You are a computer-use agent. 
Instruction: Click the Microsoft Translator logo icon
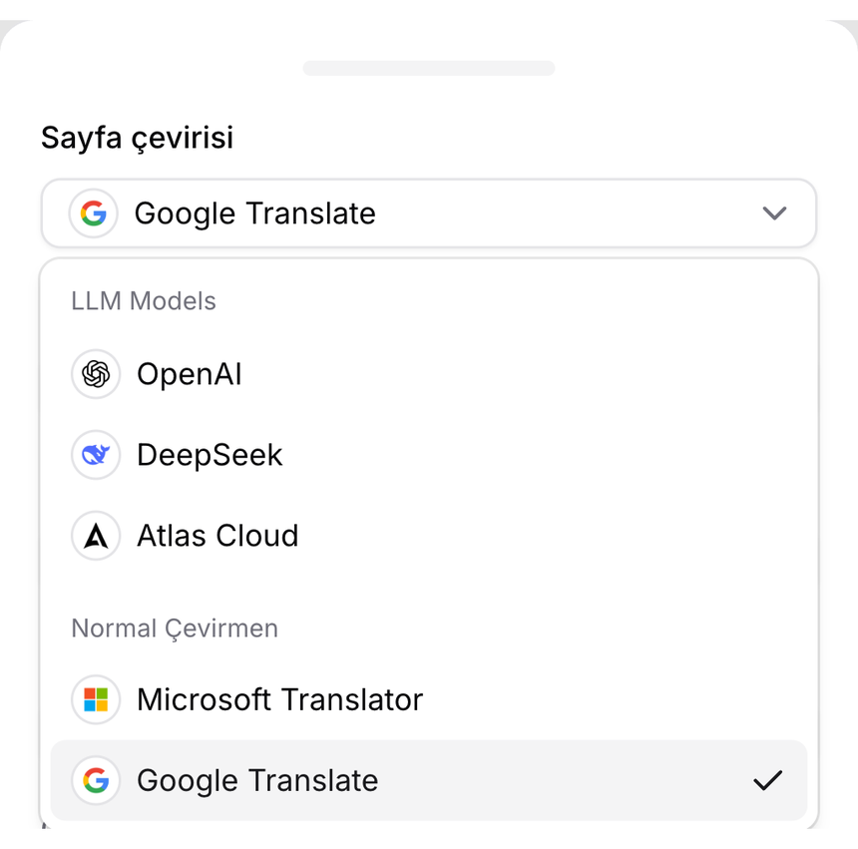tap(96, 699)
